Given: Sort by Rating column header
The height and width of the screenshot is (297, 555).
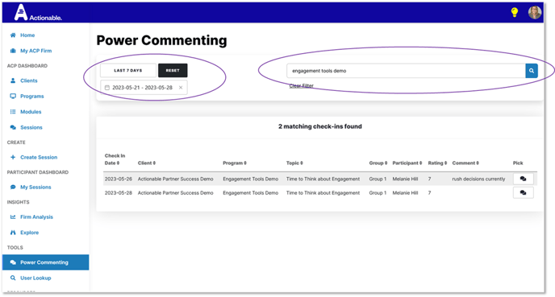Looking at the screenshot, I should click(437, 163).
